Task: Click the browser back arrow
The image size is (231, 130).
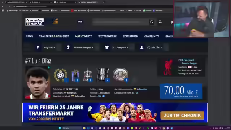Action: (x=2, y=6)
